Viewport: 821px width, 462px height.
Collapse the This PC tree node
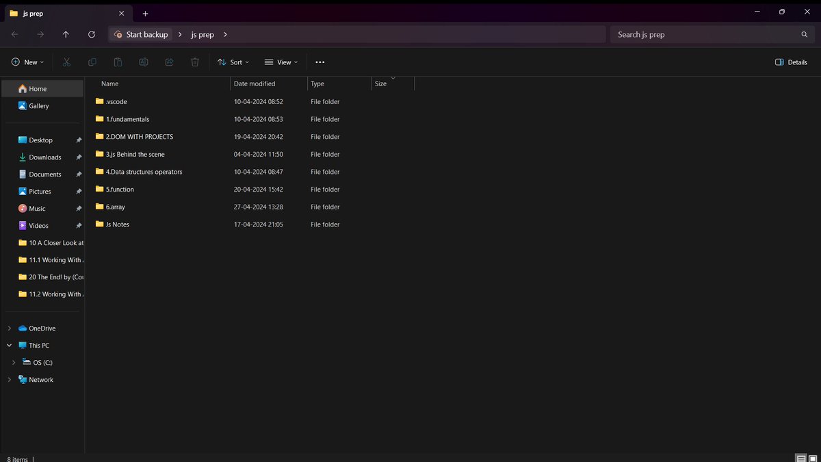10,346
